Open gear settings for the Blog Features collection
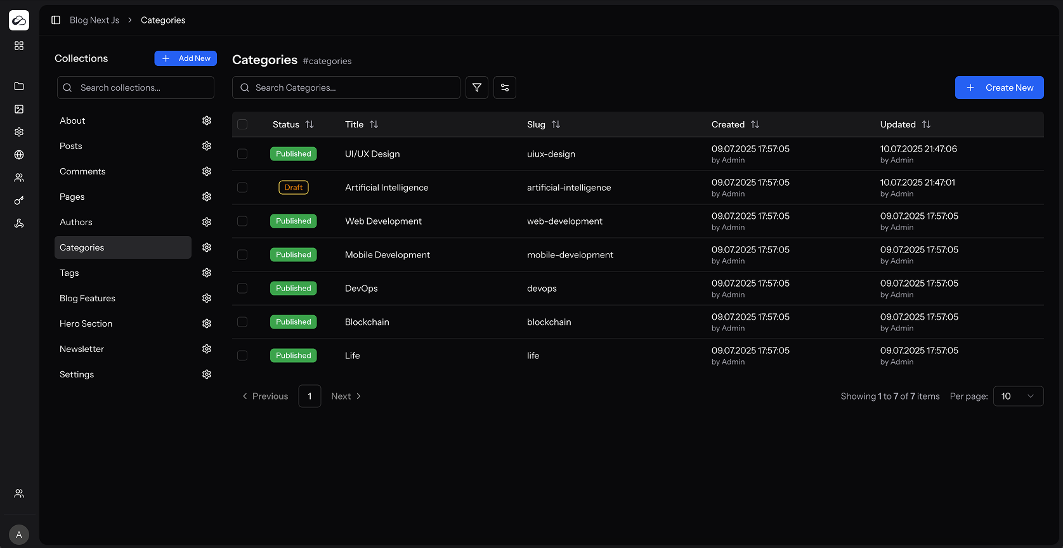 coord(207,298)
